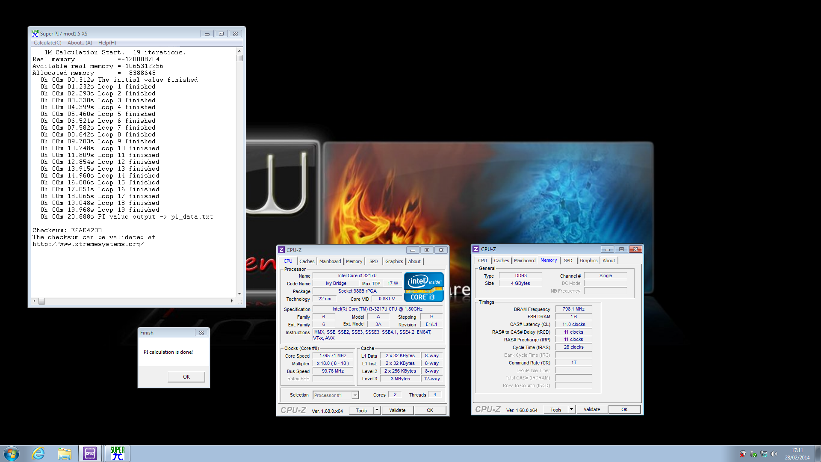This screenshot has width=821, height=462.
Task: Click Super PI vertical scrollbar thumb
Action: 239,58
